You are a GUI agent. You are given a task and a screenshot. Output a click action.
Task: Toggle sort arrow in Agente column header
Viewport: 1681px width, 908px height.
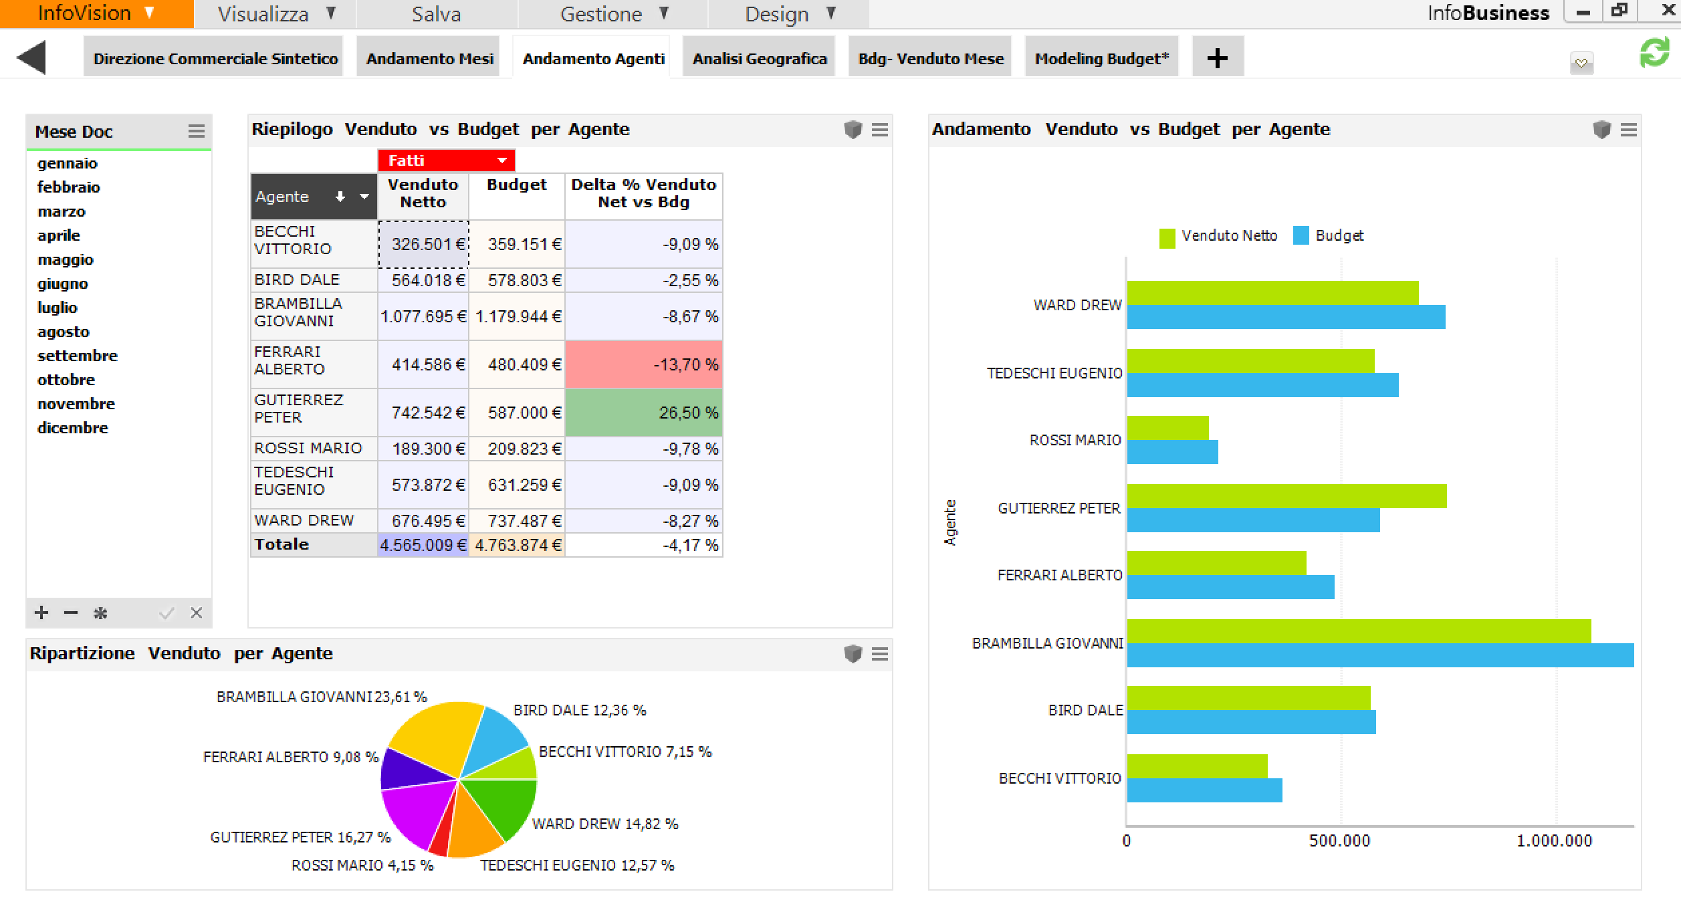340,197
